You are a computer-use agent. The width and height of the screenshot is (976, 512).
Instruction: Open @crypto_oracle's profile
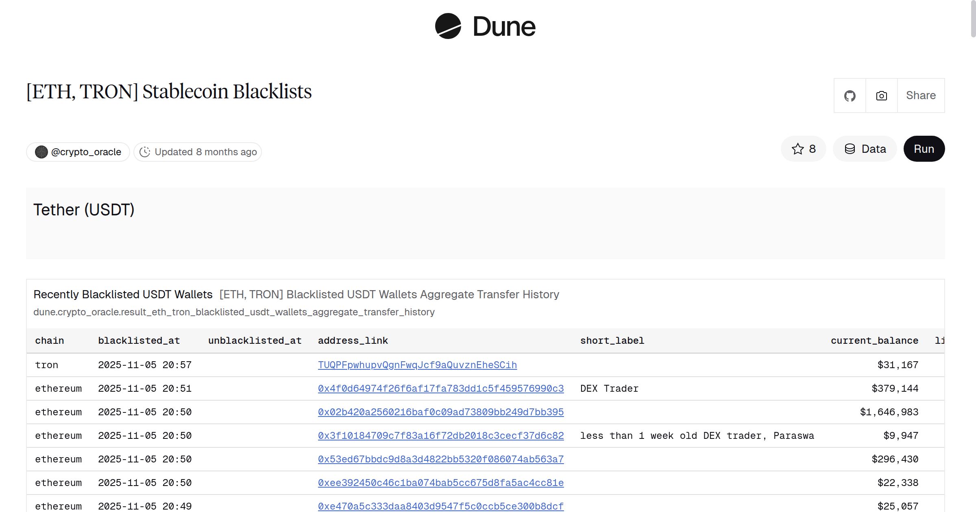click(86, 152)
